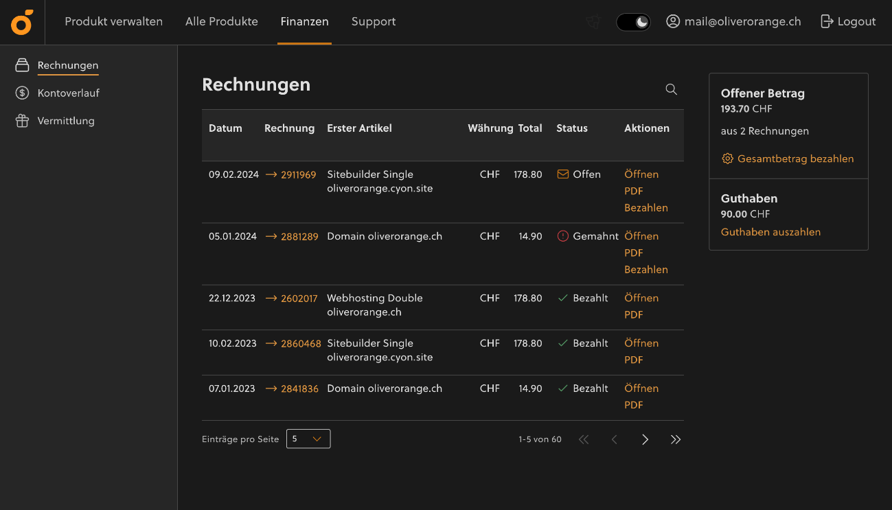892x510 pixels.
Task: Open the Alle Produkte menu
Action: [222, 21]
